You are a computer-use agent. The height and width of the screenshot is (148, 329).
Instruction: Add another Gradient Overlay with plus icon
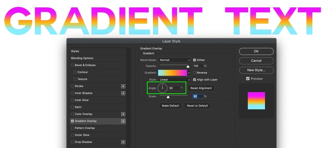coord(123,121)
